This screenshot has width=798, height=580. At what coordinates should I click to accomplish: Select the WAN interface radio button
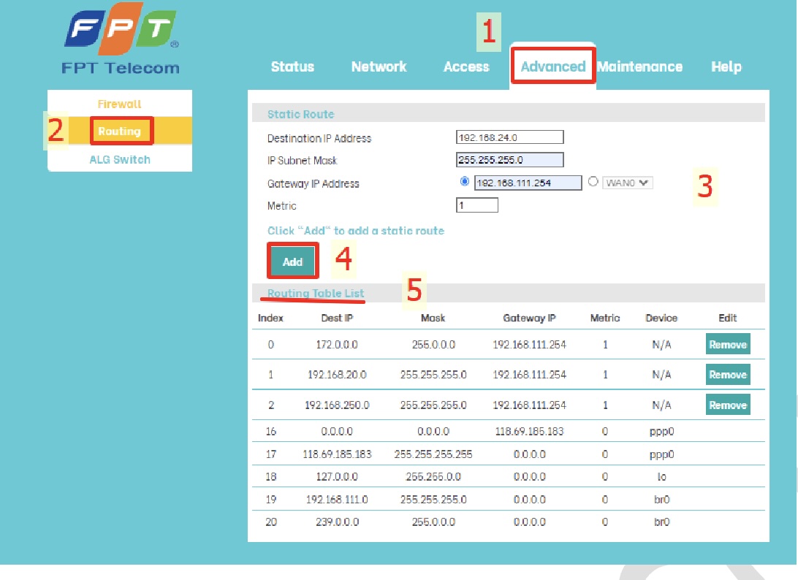click(593, 182)
